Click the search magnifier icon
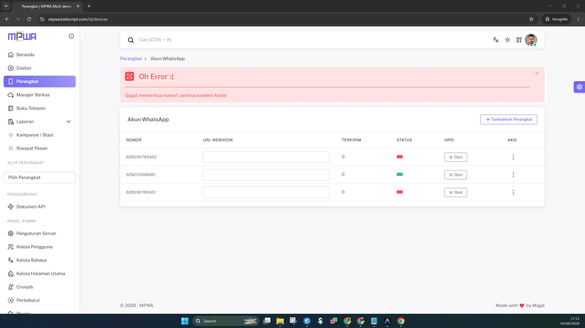This screenshot has width=585, height=328. [131, 40]
